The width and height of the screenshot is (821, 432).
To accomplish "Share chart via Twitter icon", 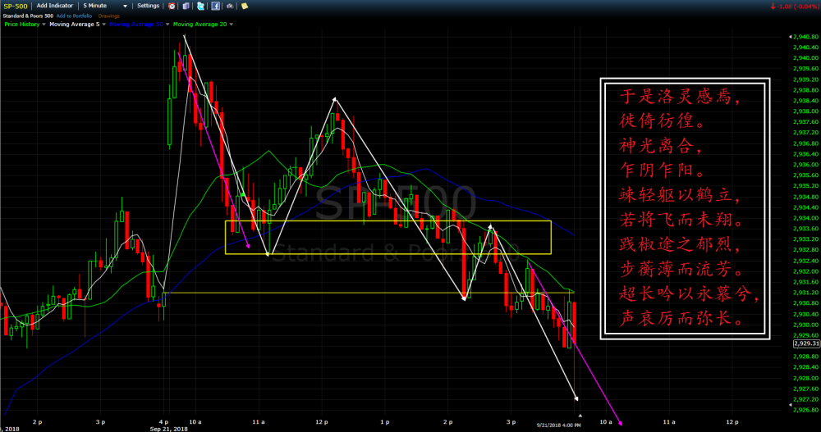I will (x=201, y=6).
